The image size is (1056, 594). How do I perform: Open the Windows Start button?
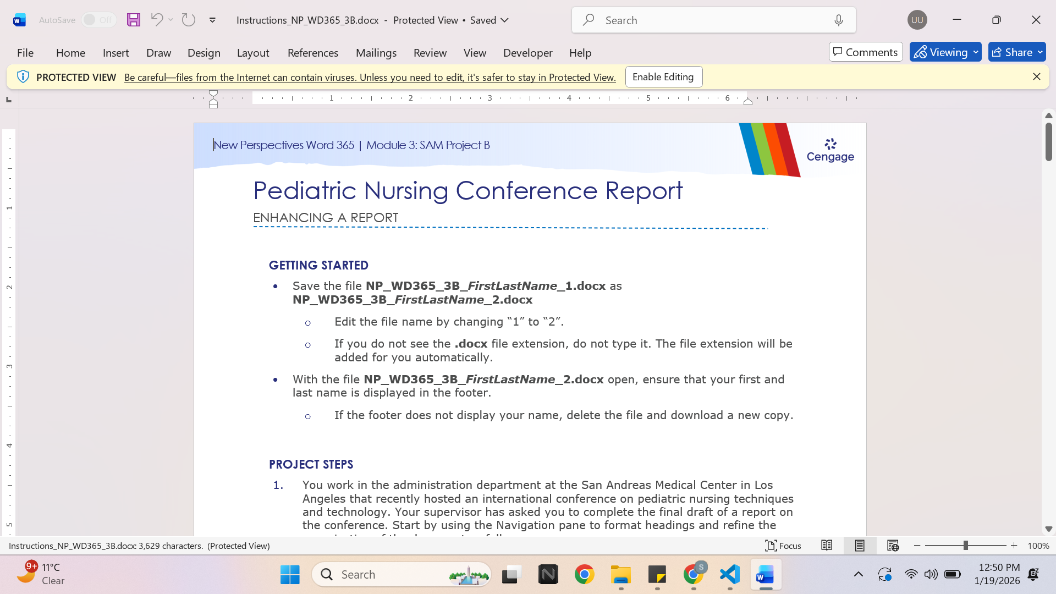(x=290, y=575)
